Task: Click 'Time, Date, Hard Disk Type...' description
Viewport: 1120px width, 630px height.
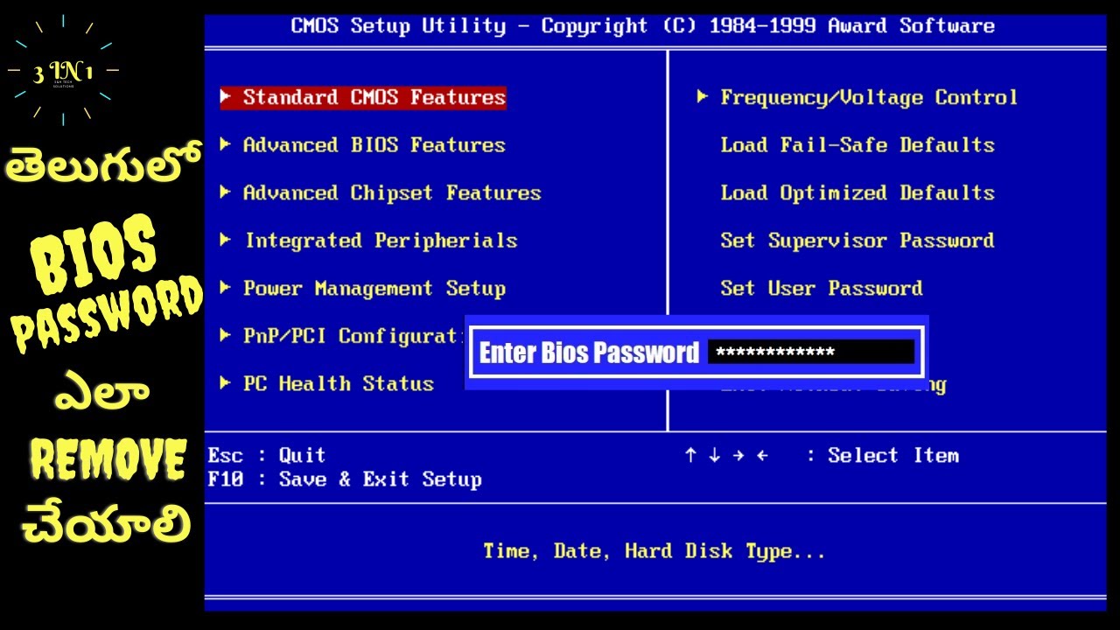Action: (x=654, y=551)
